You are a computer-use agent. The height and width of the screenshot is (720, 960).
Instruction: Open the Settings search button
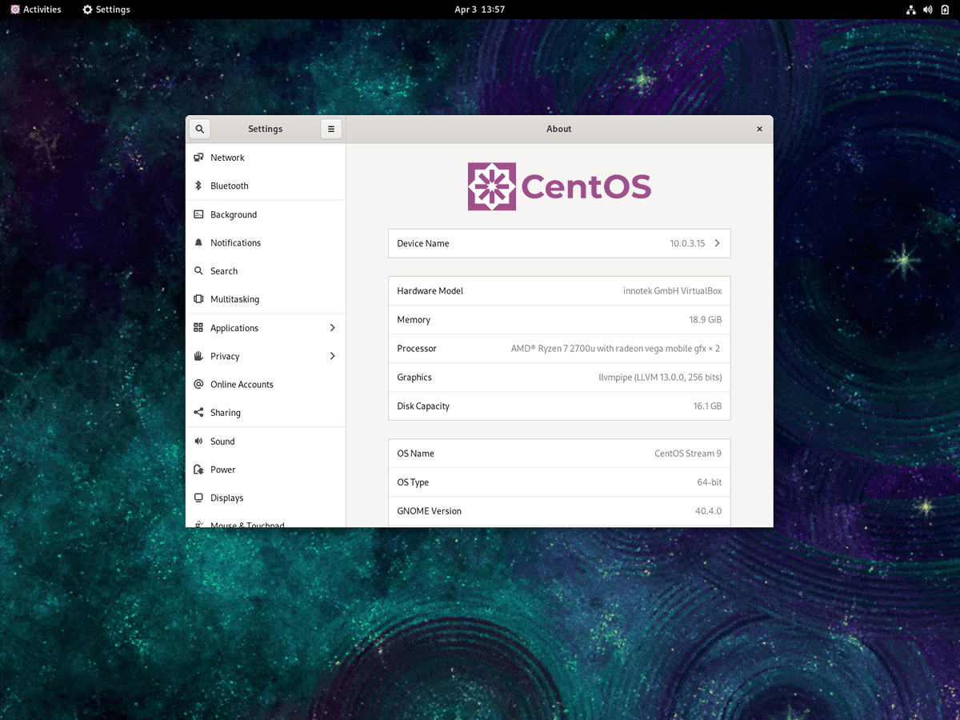coord(200,129)
